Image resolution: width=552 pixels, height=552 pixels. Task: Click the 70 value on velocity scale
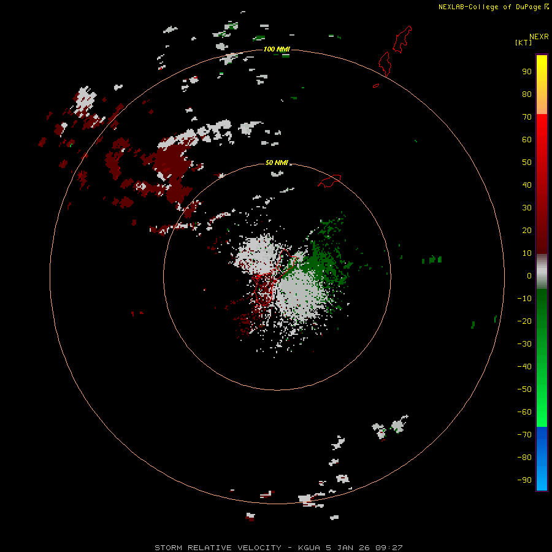pyautogui.click(x=527, y=117)
